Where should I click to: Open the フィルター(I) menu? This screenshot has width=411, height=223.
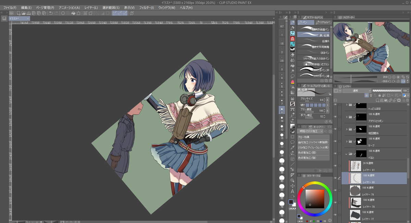pos(147,7)
